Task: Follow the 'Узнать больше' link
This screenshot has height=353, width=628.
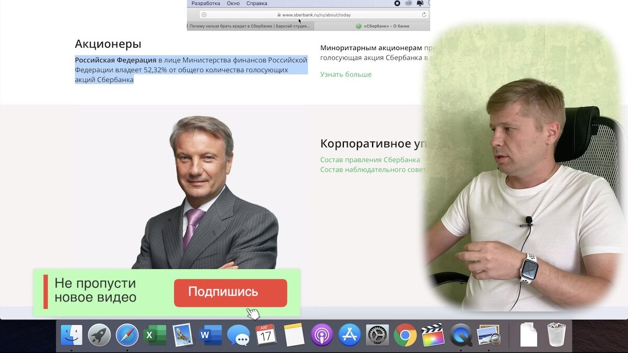Action: coord(346,74)
